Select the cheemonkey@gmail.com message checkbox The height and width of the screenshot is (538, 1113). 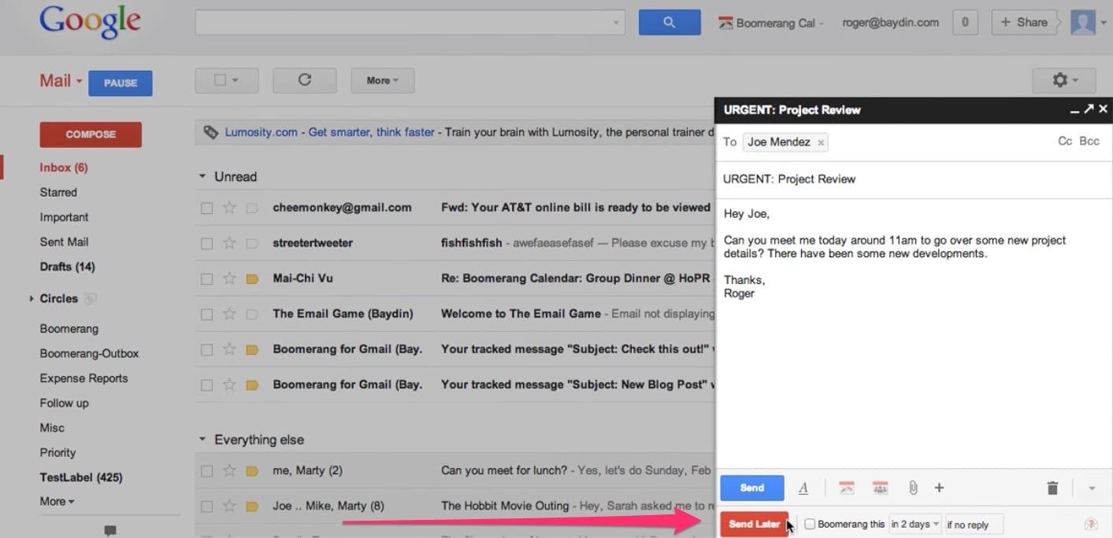[206, 208]
